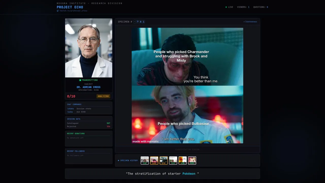325x183 pixels.
Task: Click the VIEWERS: 1 counter
Action: tap(243, 7)
